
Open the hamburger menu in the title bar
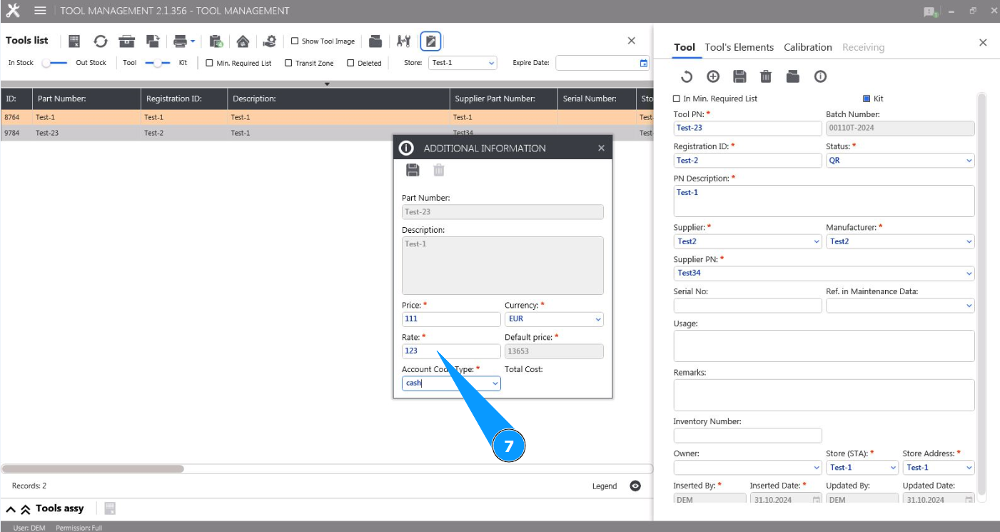pos(40,11)
